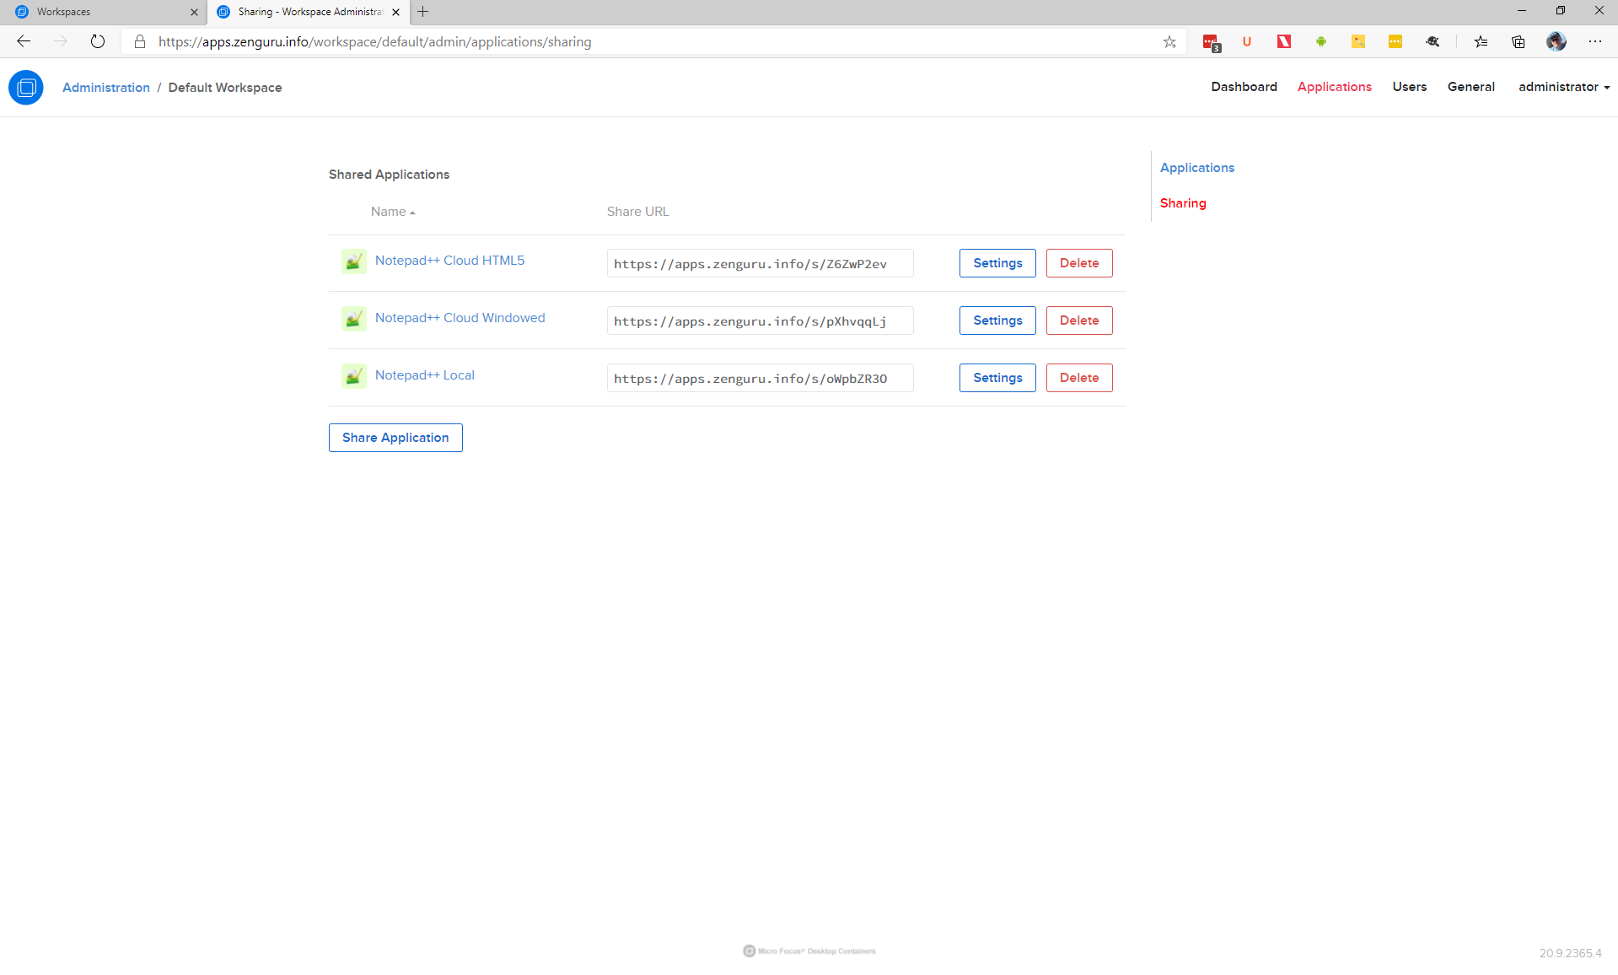The height and width of the screenshot is (975, 1618).
Task: Delete the Notepad++ Local share
Action: (1079, 378)
